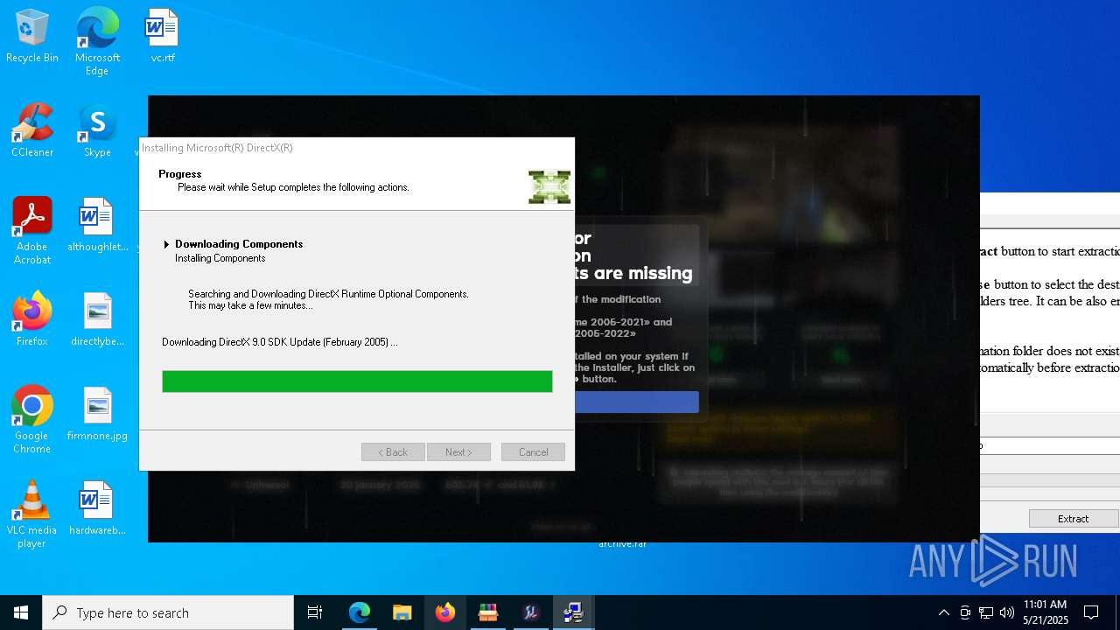Open Adobe Acrobat desktop shortcut
Viewport: 1120px width, 630px height.
pos(32,232)
